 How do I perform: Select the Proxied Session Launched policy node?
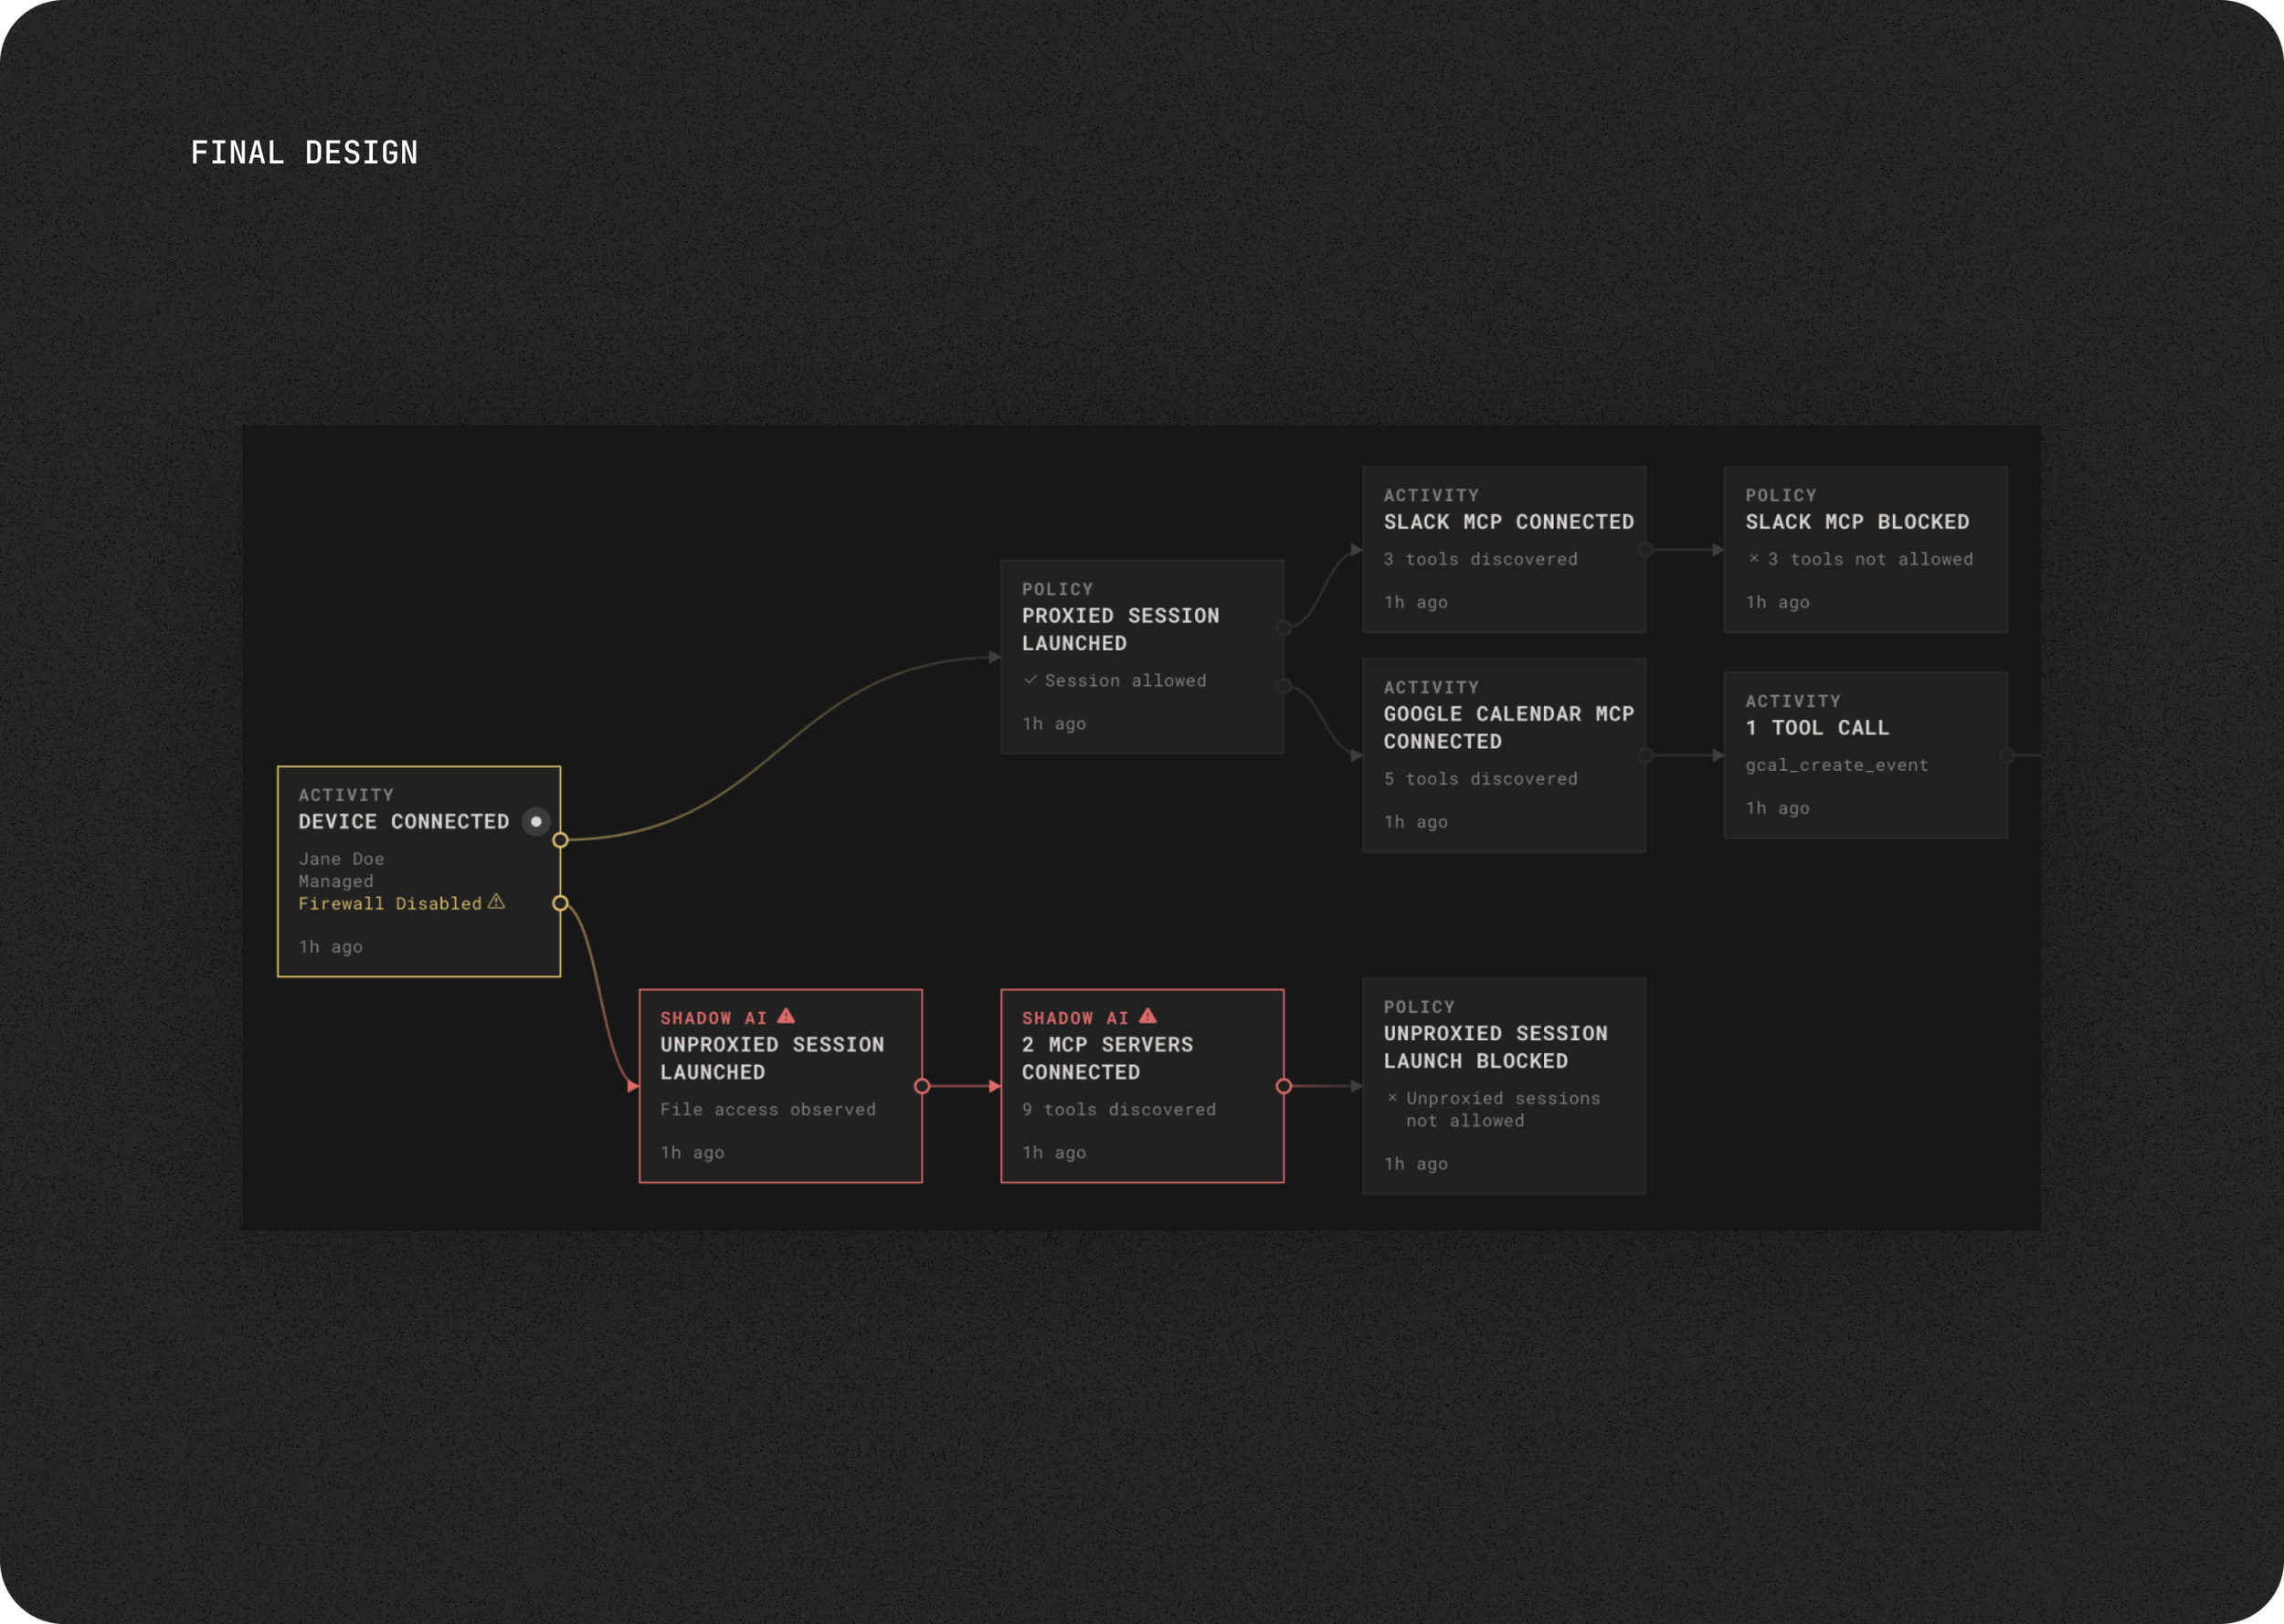click(1142, 657)
